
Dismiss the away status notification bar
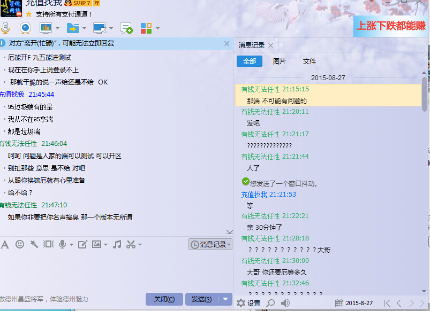point(227,43)
